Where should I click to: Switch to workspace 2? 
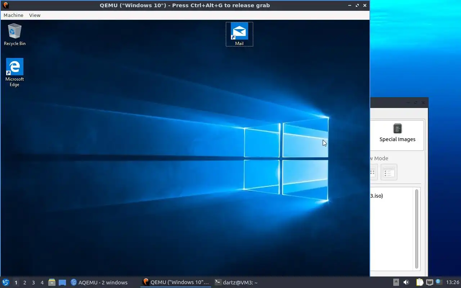(x=24, y=283)
